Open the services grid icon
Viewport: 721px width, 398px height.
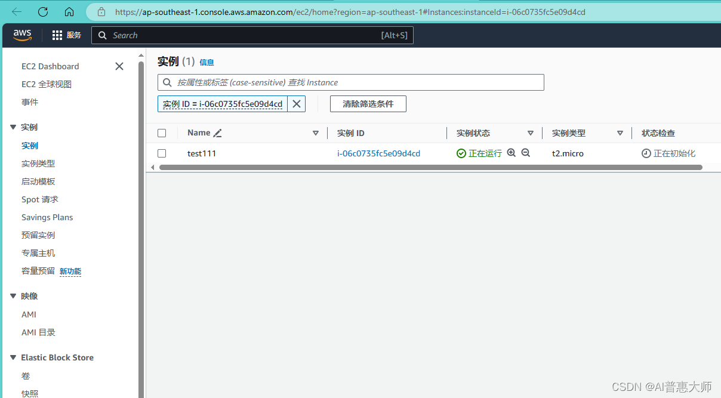57,35
